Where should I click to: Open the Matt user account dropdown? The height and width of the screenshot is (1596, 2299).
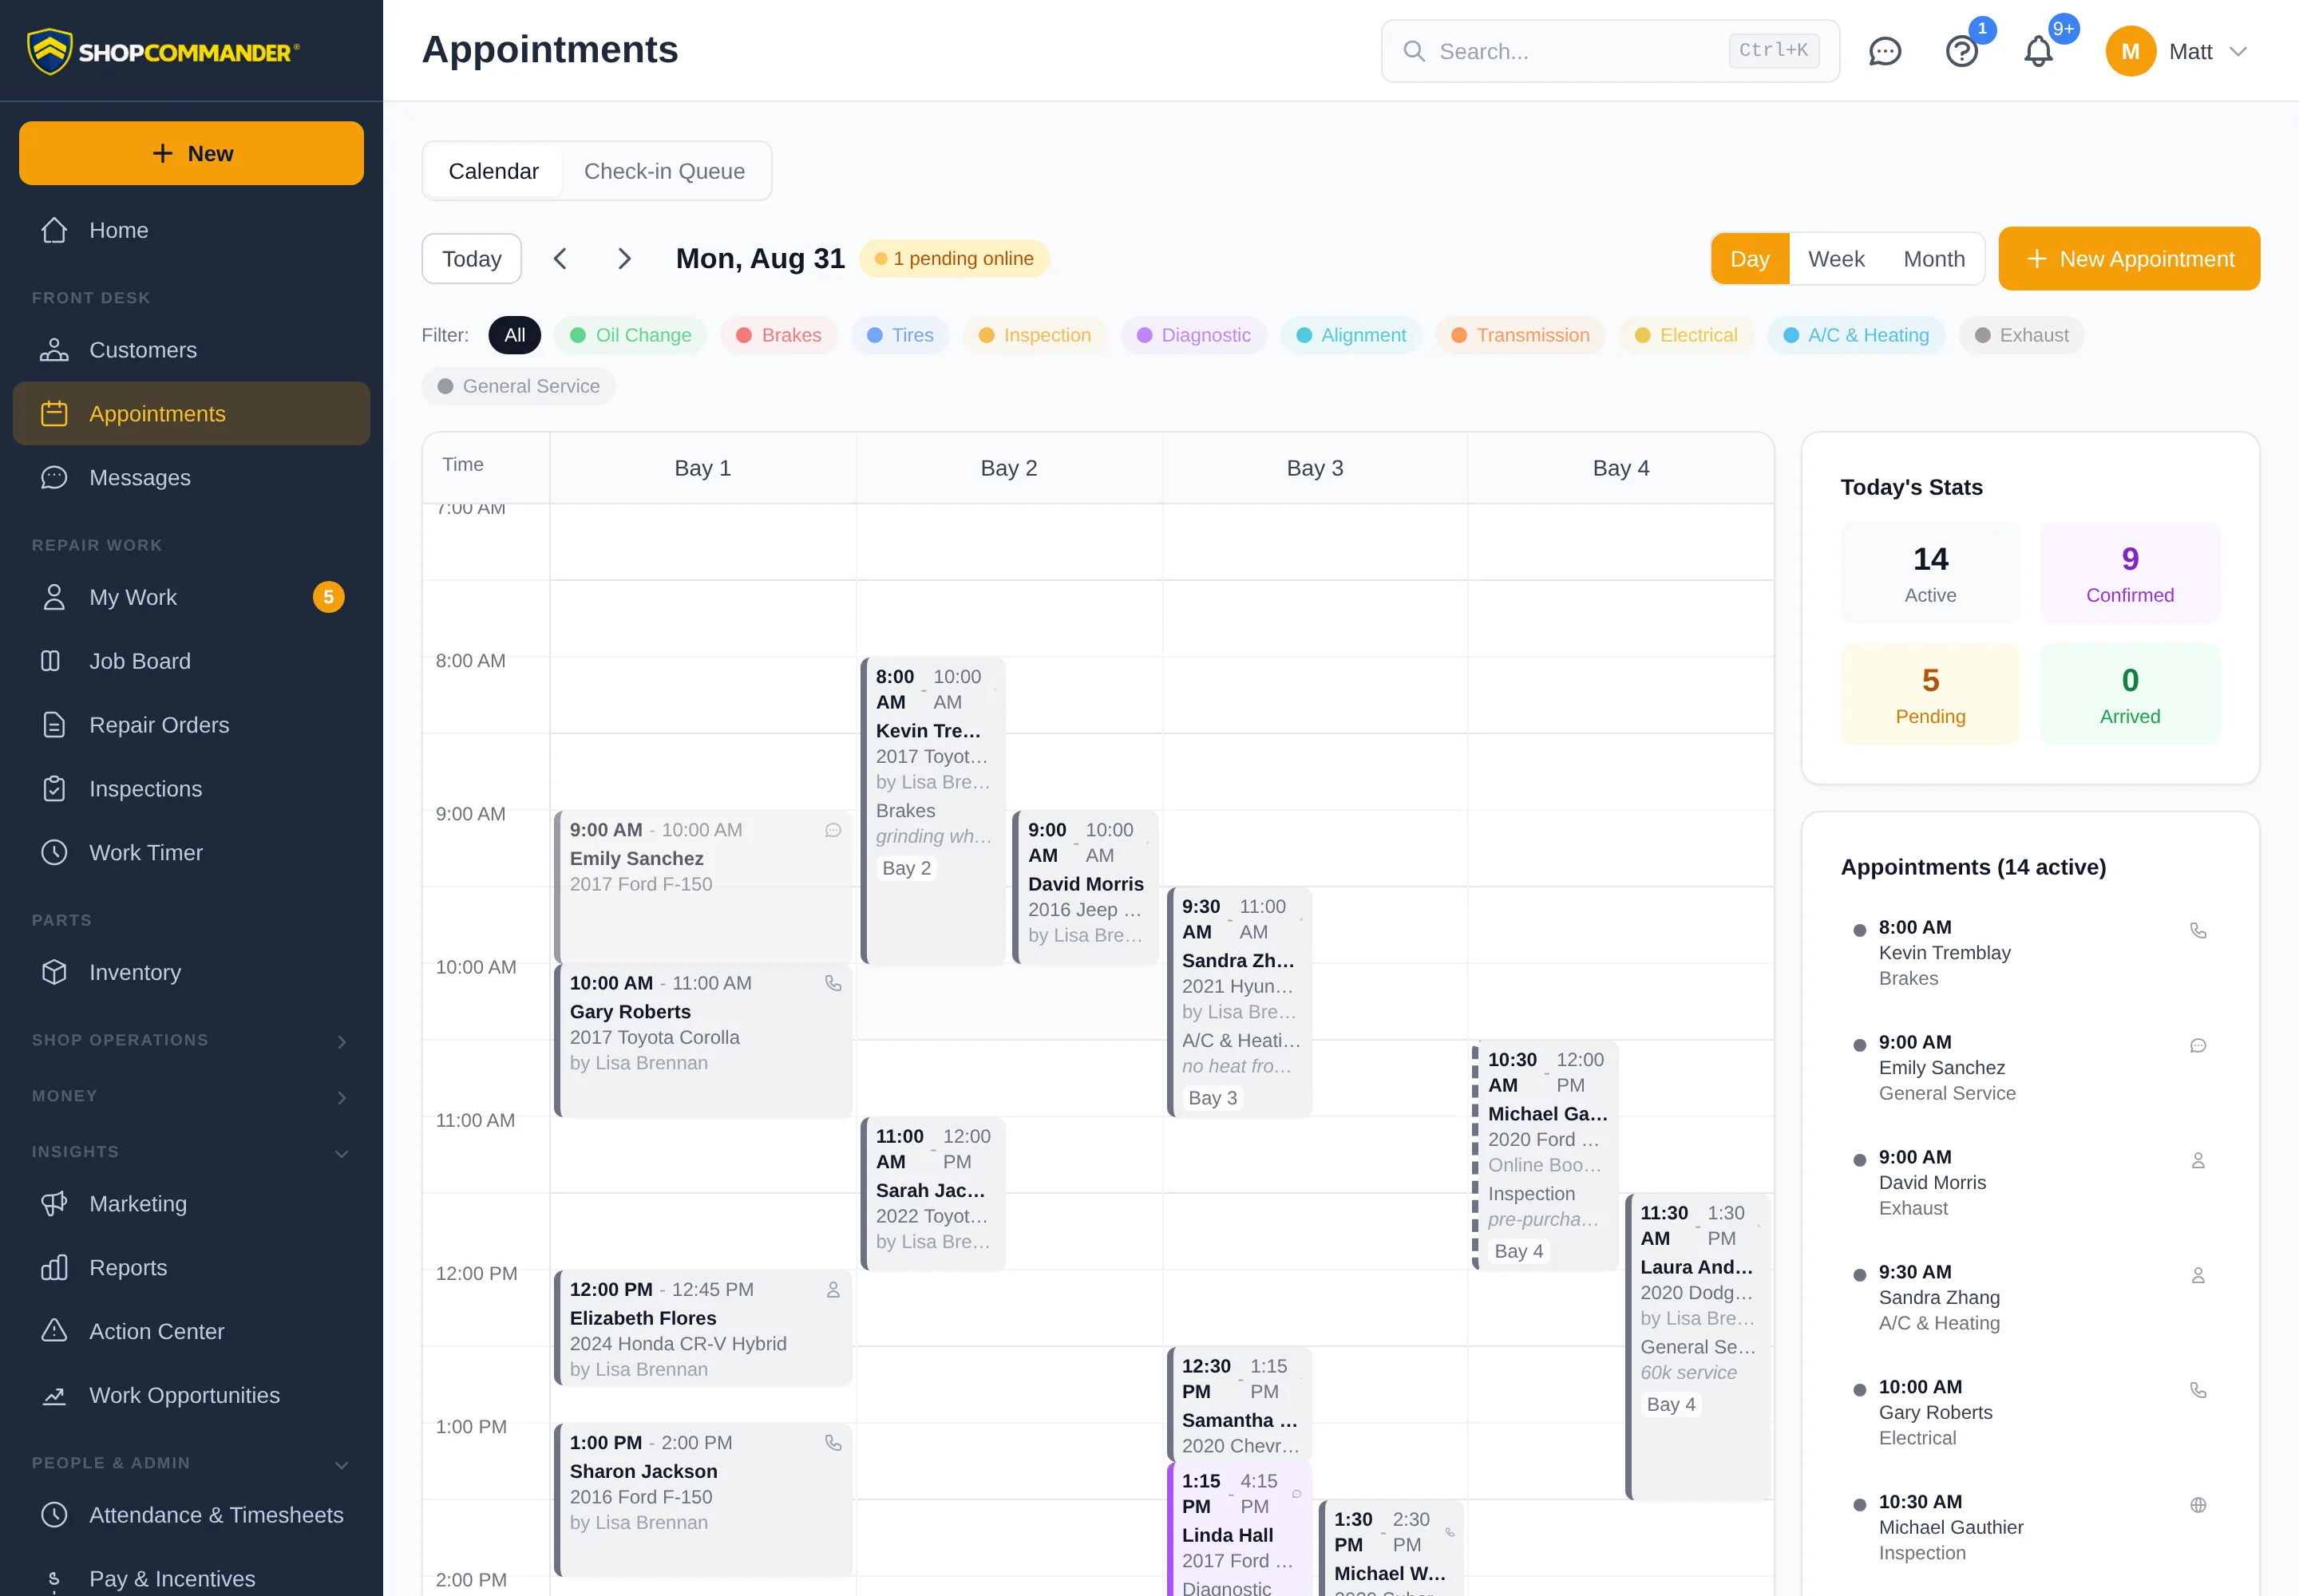click(2177, 51)
